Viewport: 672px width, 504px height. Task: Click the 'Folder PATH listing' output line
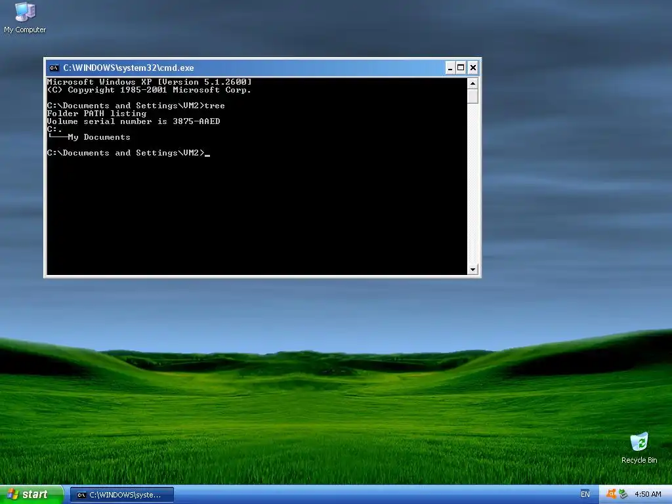tap(97, 114)
